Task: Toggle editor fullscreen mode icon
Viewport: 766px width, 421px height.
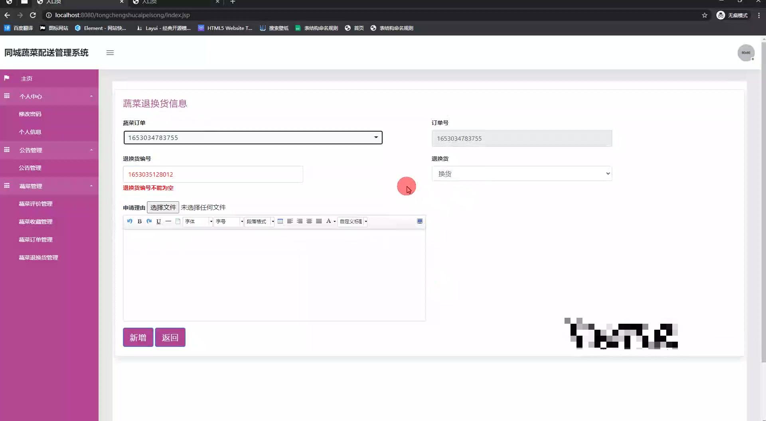Action: coord(420,221)
